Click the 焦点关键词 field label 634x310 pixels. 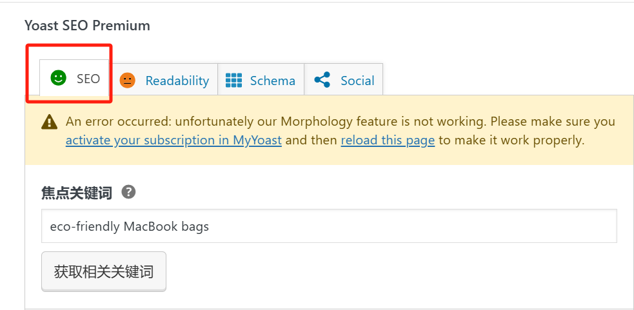tap(76, 193)
